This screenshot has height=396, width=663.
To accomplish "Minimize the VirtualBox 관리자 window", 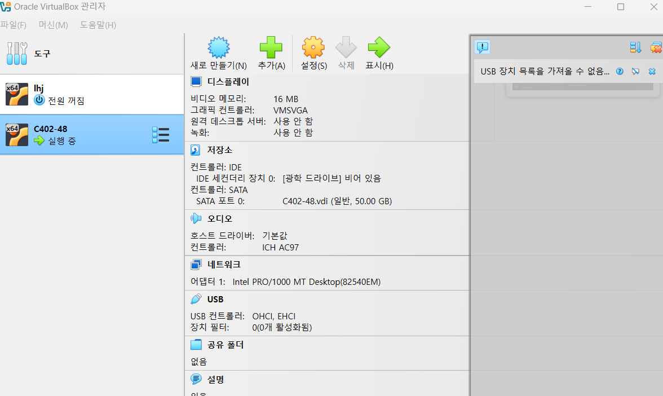I will [x=587, y=7].
